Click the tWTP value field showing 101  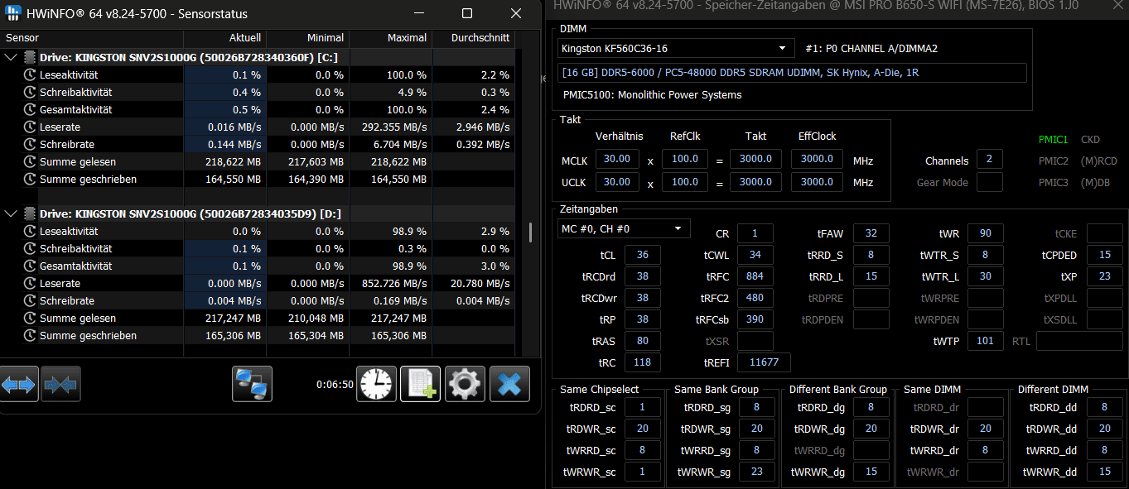pos(986,341)
